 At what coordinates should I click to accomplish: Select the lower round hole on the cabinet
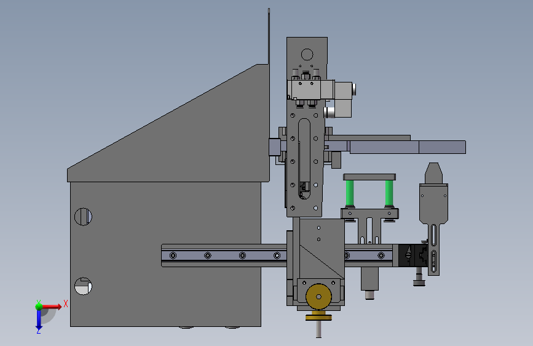[x=83, y=286]
